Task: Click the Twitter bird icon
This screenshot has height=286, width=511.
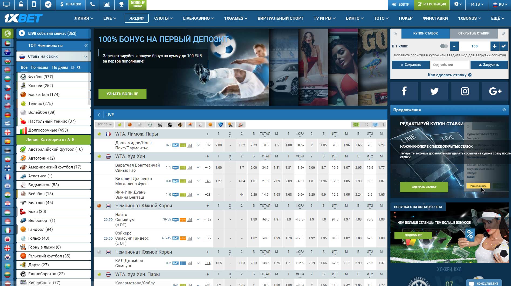Action: click(x=434, y=91)
